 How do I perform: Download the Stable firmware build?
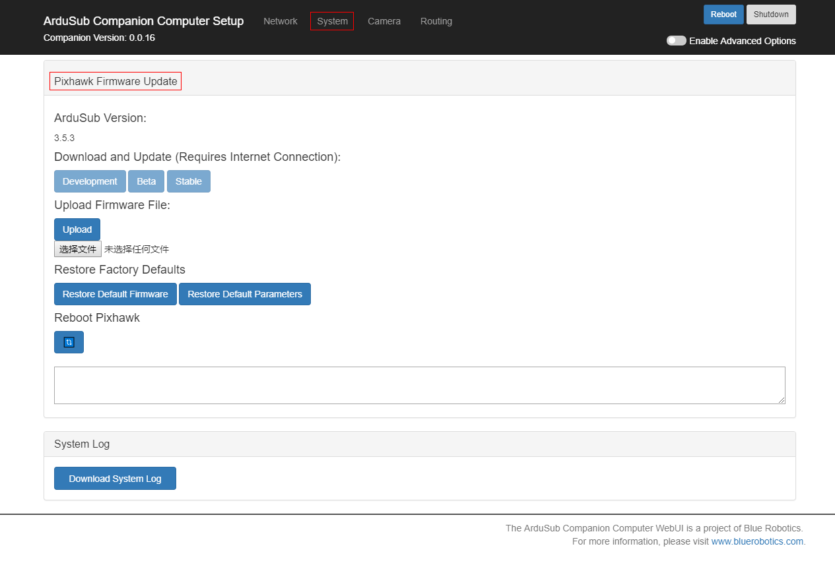click(188, 181)
